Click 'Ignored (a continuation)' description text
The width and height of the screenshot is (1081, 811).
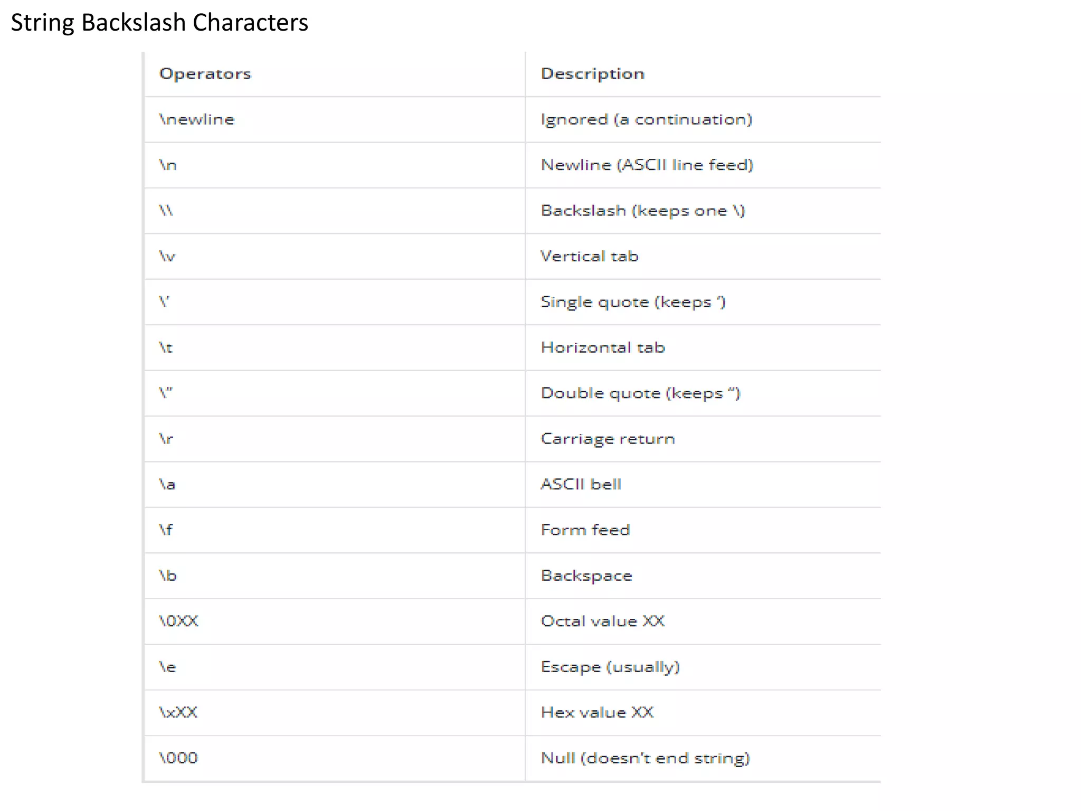point(646,120)
